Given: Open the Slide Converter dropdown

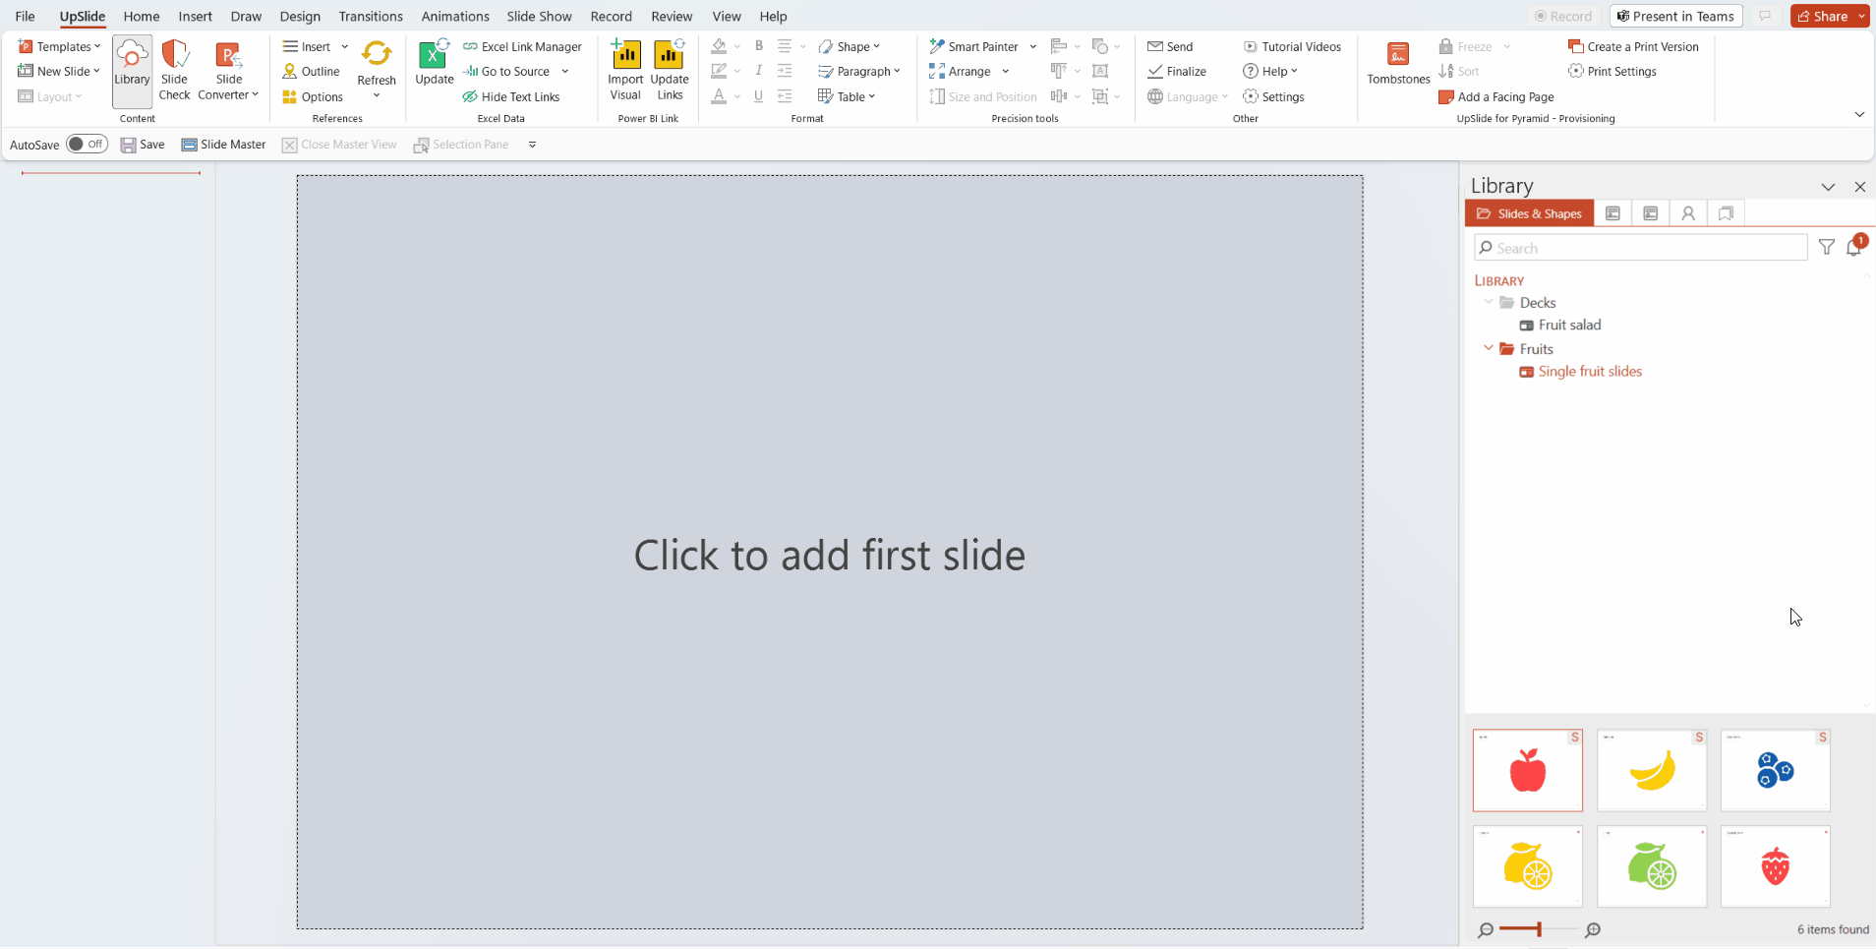Looking at the screenshot, I should click(x=228, y=71).
